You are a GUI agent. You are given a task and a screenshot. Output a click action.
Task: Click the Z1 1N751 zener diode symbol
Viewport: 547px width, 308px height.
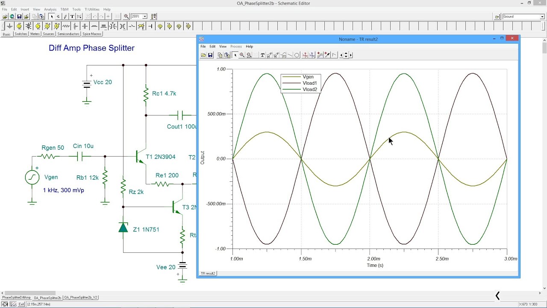tap(123, 227)
